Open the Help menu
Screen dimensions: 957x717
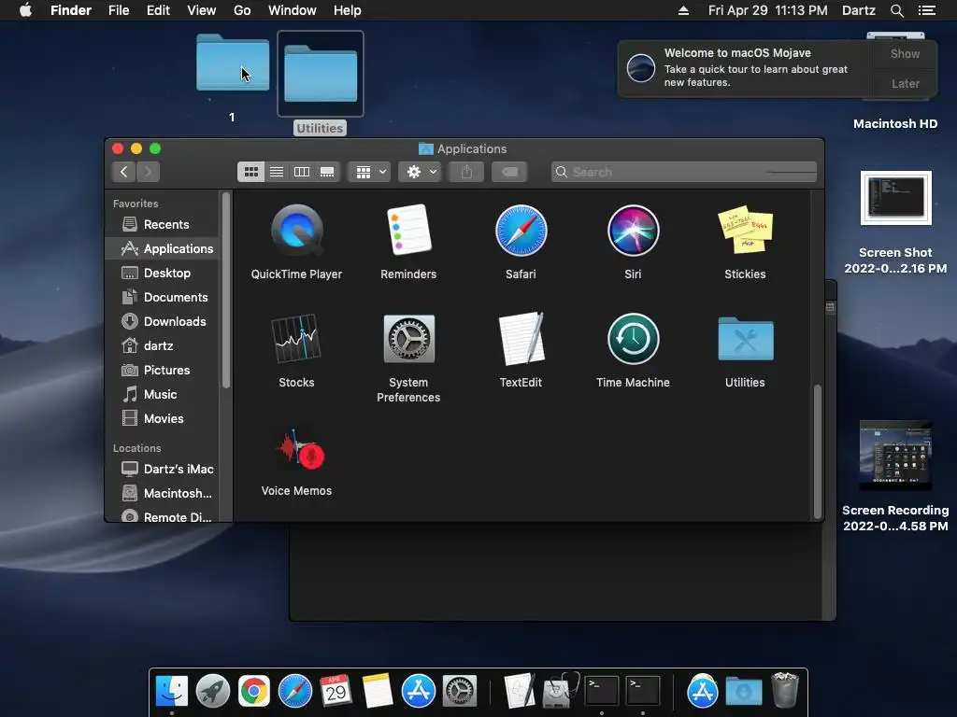pos(348,10)
